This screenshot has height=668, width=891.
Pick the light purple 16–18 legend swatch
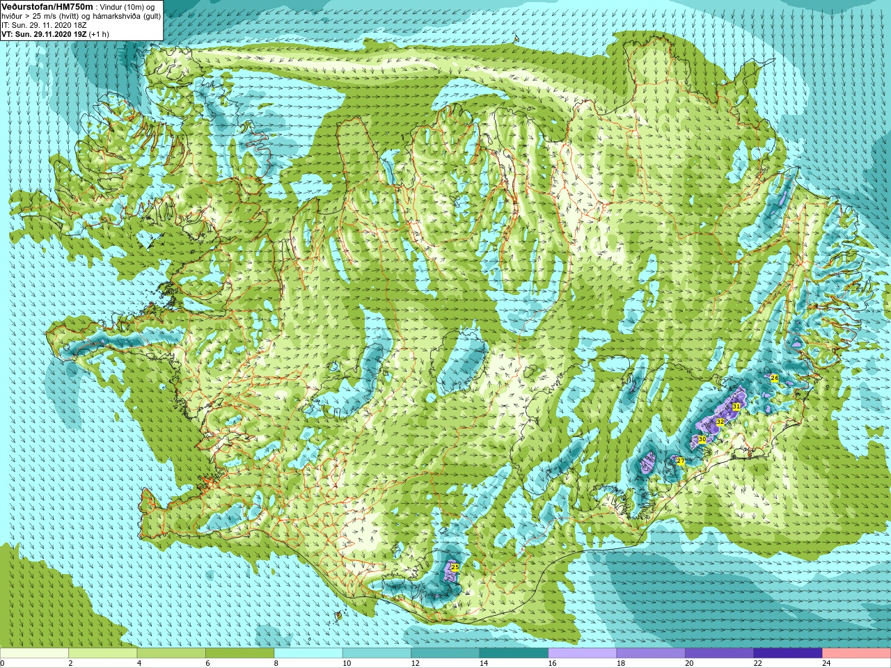(583, 653)
